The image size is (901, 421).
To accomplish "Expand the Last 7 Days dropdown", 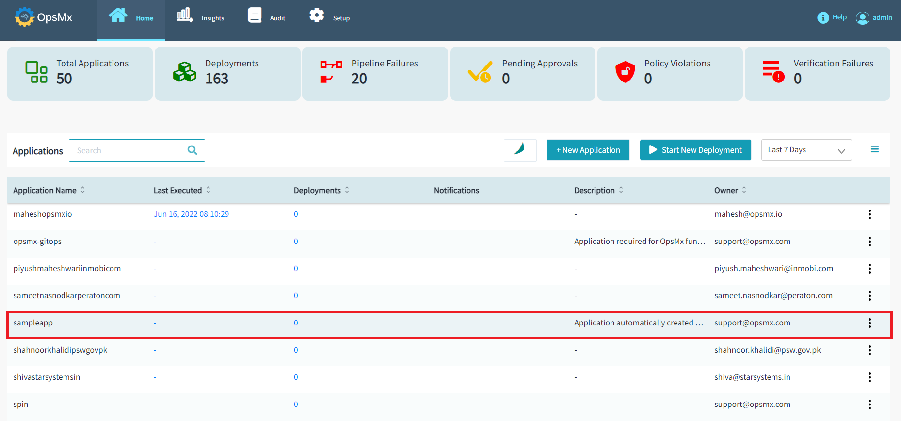I will tap(806, 150).
